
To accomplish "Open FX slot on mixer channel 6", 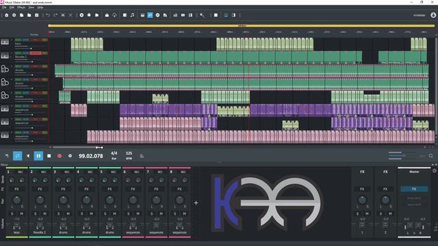I will 133,189.
